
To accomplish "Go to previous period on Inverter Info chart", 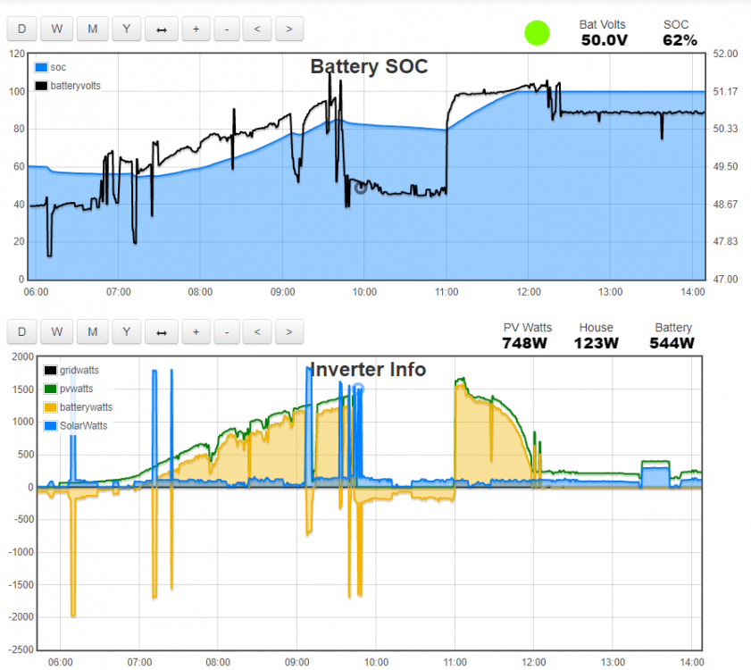I will pos(257,331).
